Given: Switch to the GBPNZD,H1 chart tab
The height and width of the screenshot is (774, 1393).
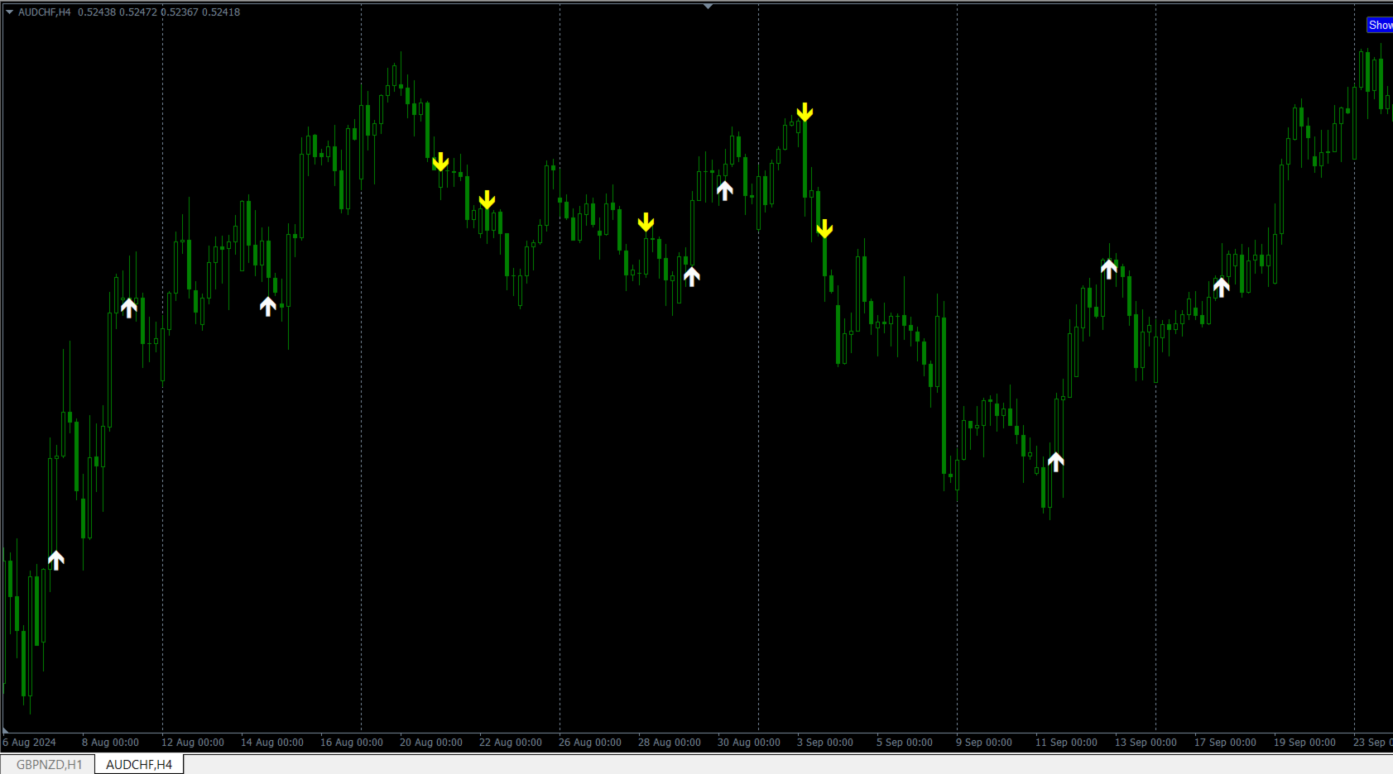Looking at the screenshot, I should [x=49, y=764].
